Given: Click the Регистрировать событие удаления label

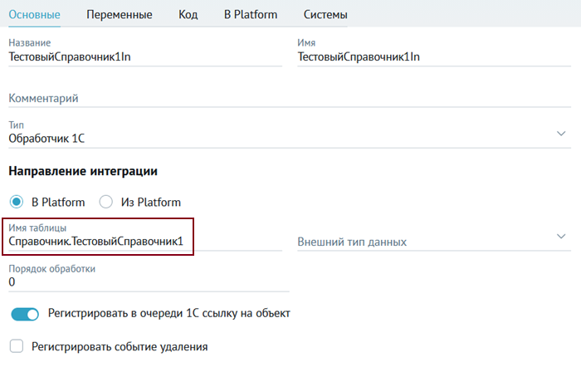Looking at the screenshot, I should [x=120, y=346].
